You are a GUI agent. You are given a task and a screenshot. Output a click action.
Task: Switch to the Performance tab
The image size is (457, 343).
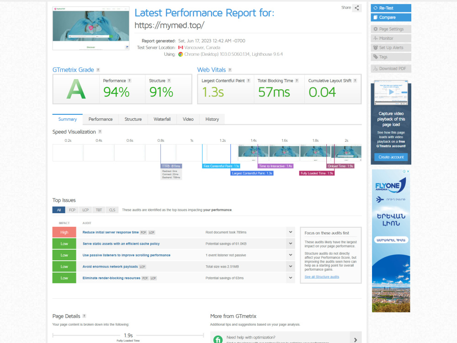[101, 119]
